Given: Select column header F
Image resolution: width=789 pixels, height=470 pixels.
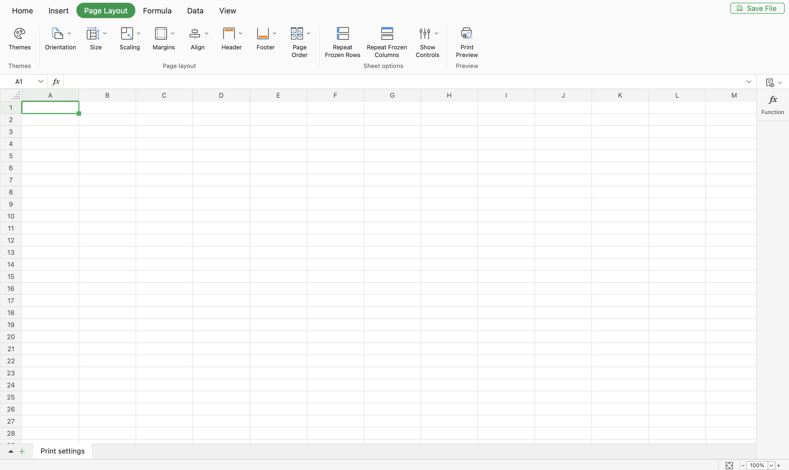Looking at the screenshot, I should point(335,95).
